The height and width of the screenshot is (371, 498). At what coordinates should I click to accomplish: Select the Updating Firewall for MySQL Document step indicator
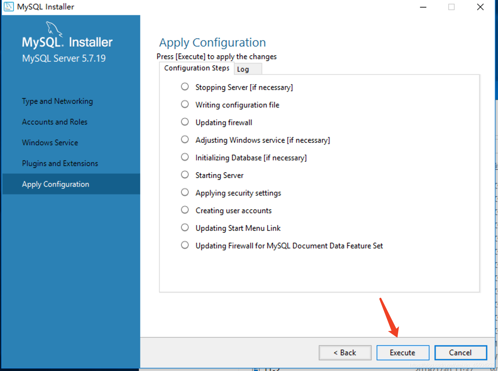coord(185,245)
